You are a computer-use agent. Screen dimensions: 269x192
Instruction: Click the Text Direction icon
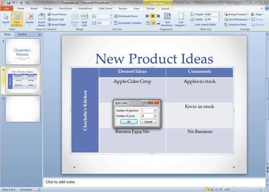(x=167, y=20)
